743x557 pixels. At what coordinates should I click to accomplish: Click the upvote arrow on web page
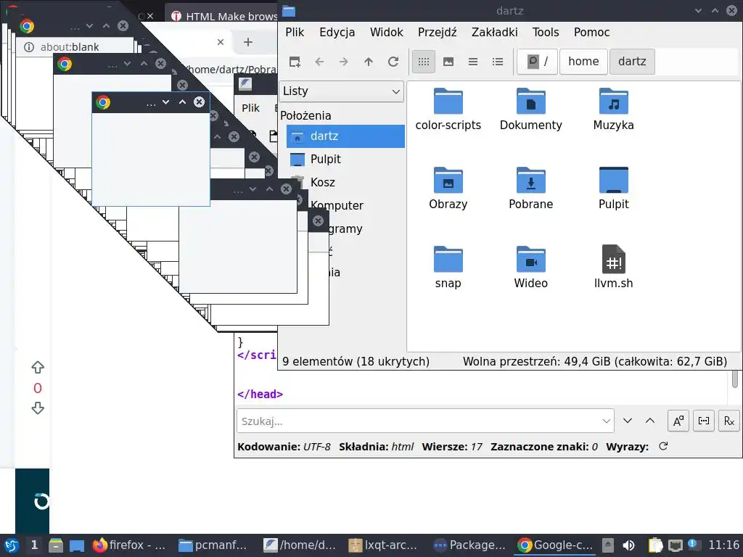(x=38, y=367)
